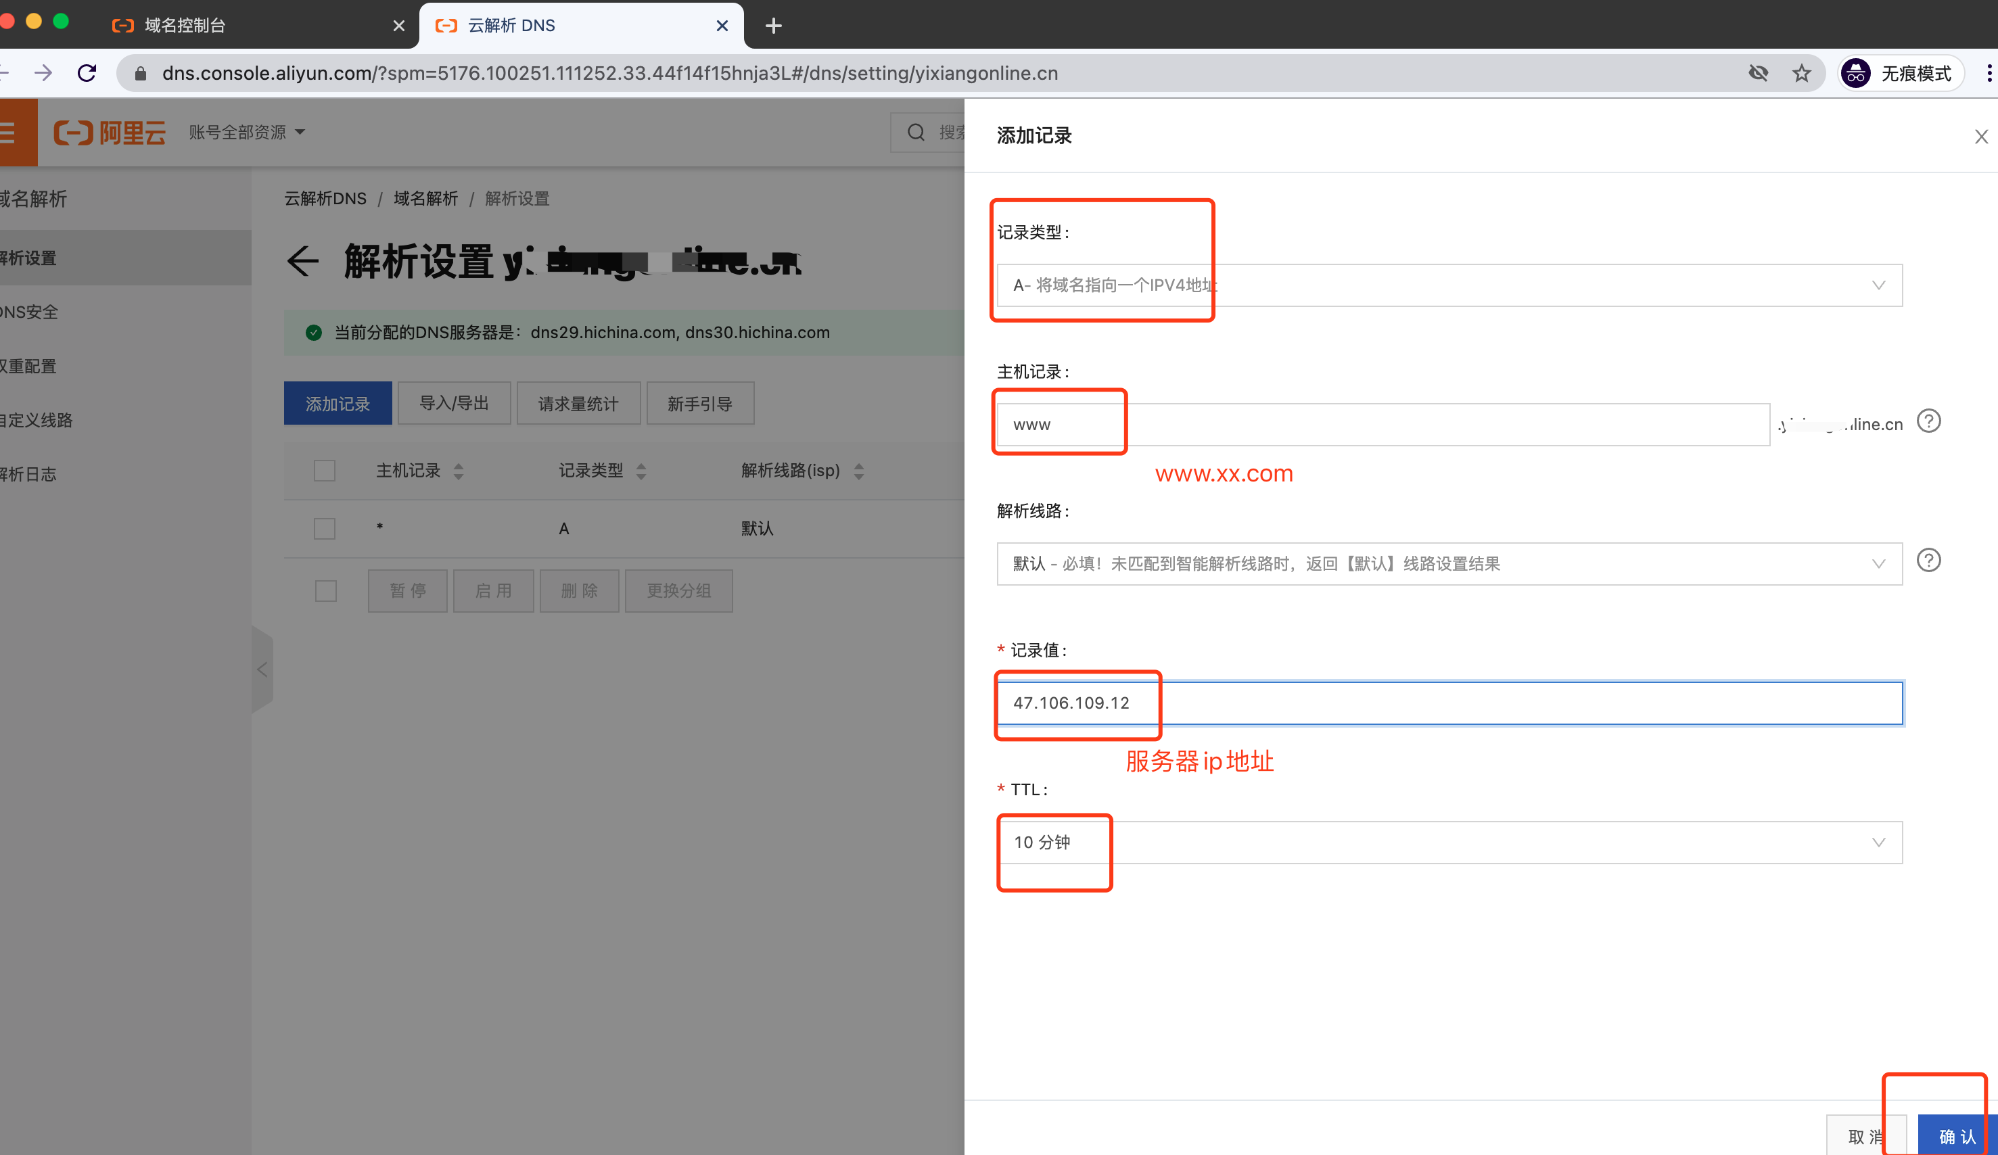The image size is (1998, 1155).
Task: Check the checkbox for the * record row
Action: tap(324, 529)
